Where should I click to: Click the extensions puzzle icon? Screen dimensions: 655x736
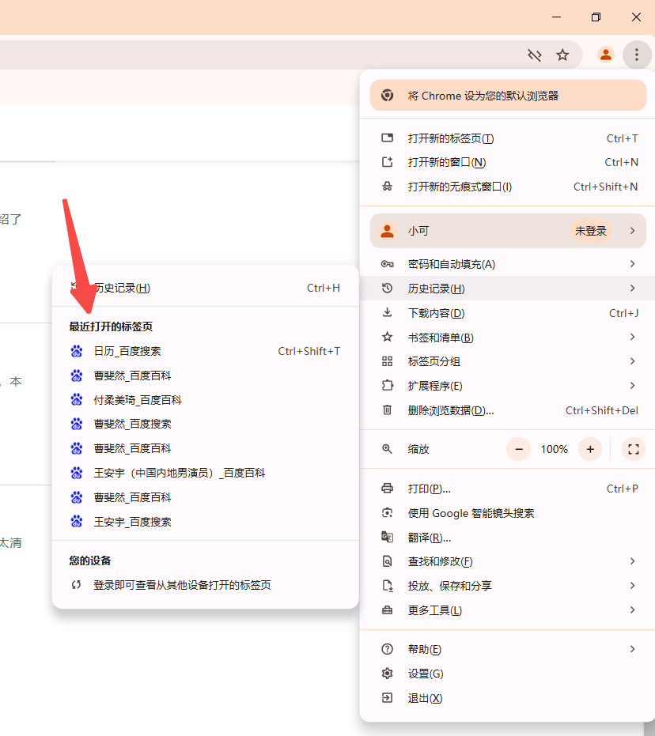387,385
